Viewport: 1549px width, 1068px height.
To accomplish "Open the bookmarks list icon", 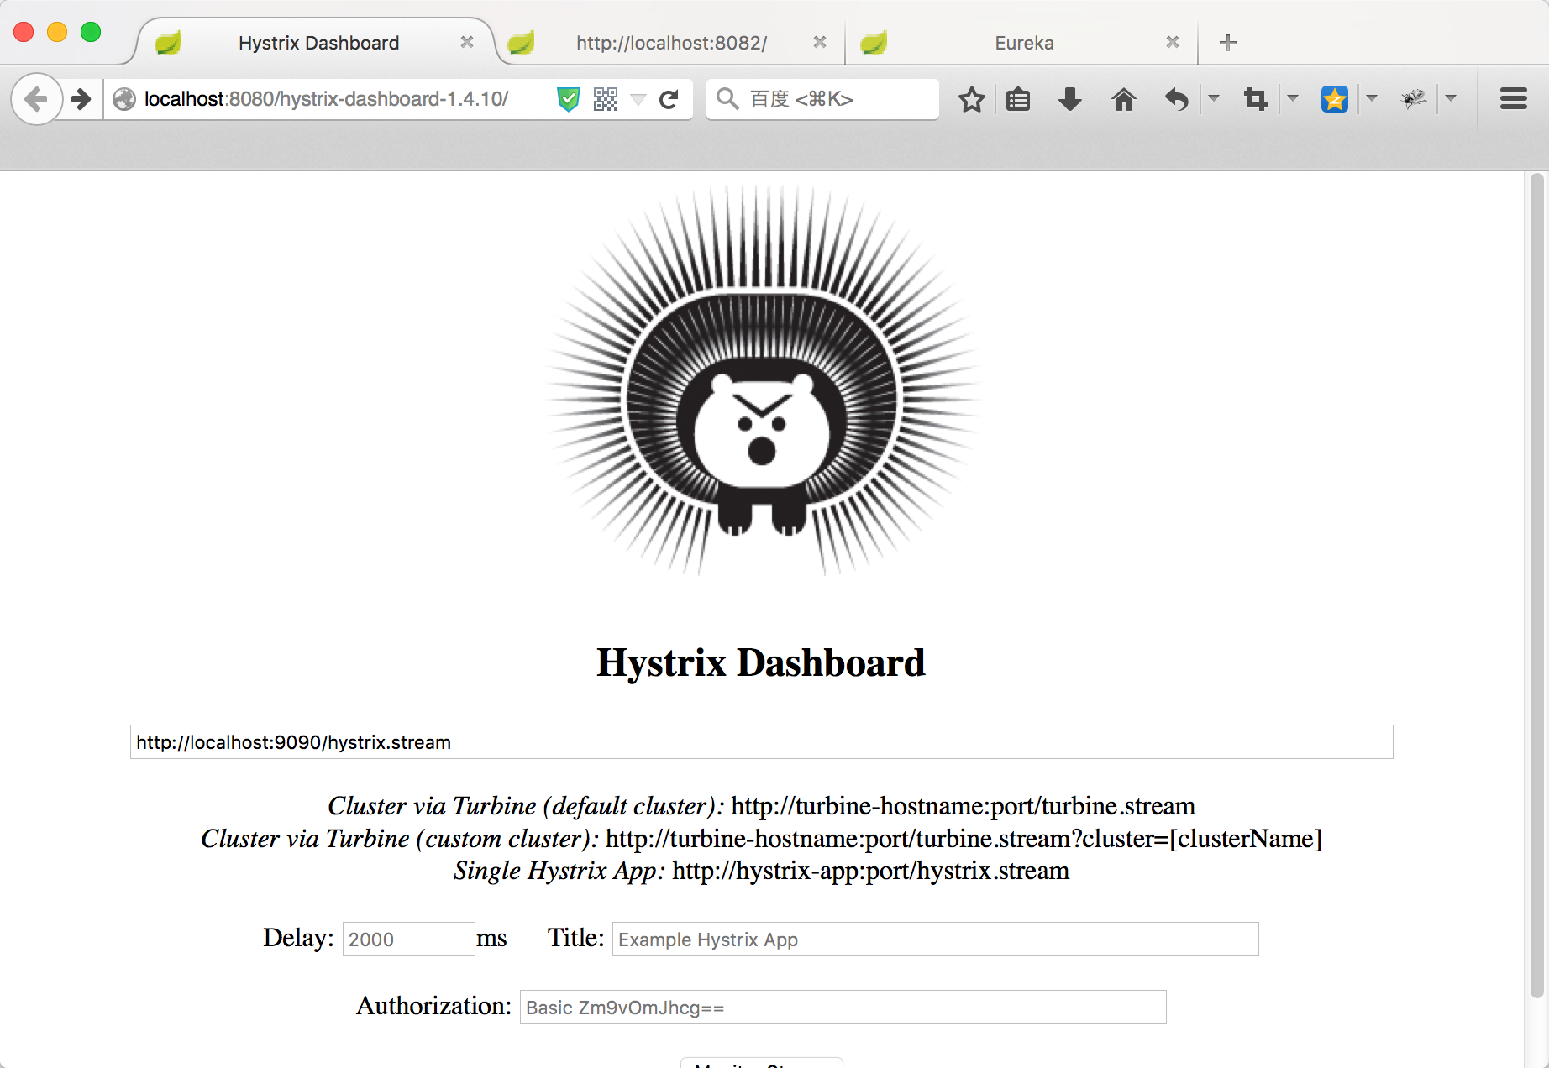I will coord(1018,99).
